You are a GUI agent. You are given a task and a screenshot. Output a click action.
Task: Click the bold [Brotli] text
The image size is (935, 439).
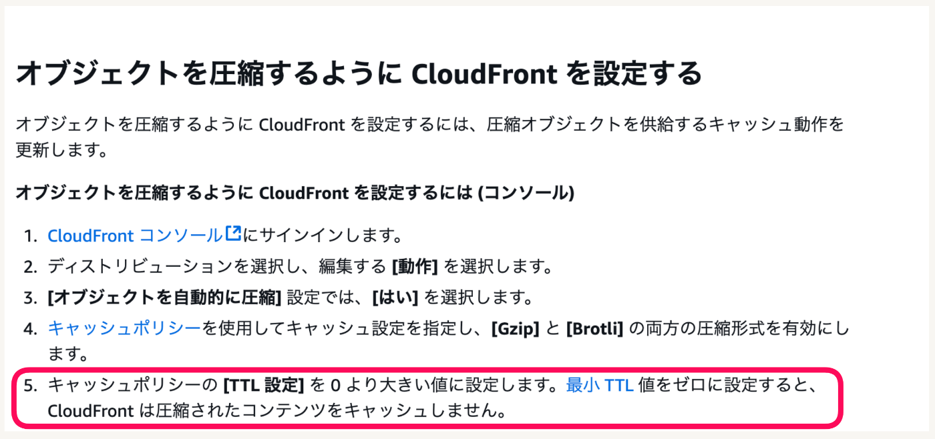[594, 328]
